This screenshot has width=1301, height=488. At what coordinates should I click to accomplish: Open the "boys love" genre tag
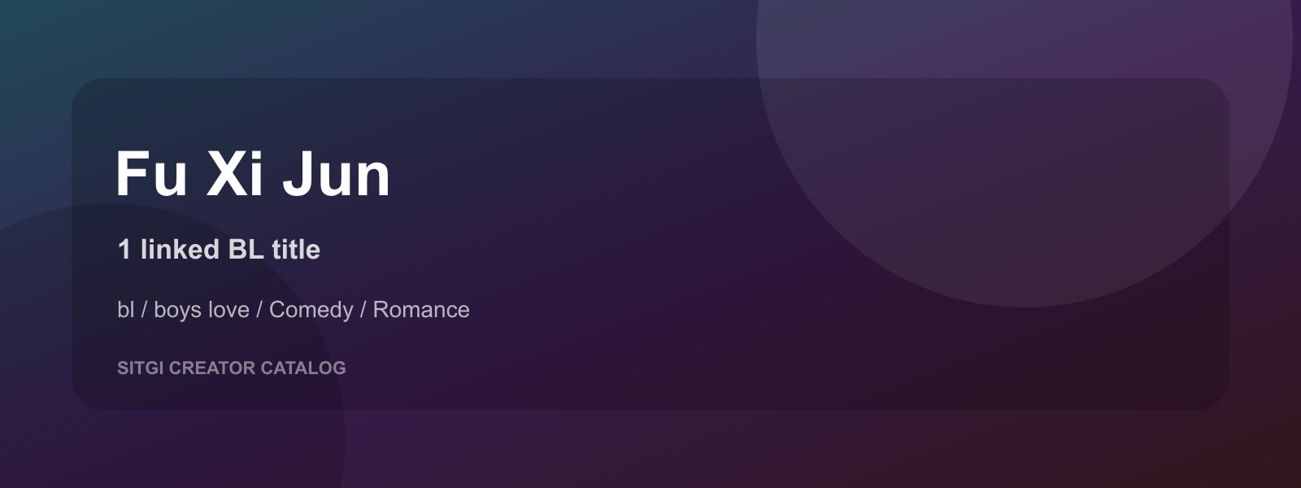pyautogui.click(x=202, y=310)
